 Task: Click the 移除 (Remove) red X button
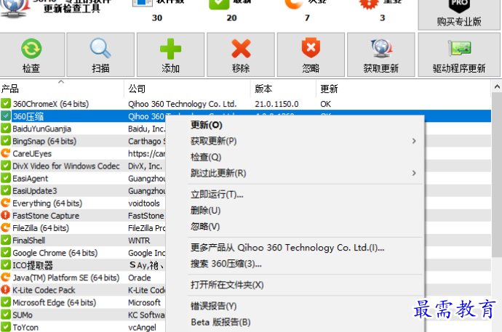click(x=241, y=54)
